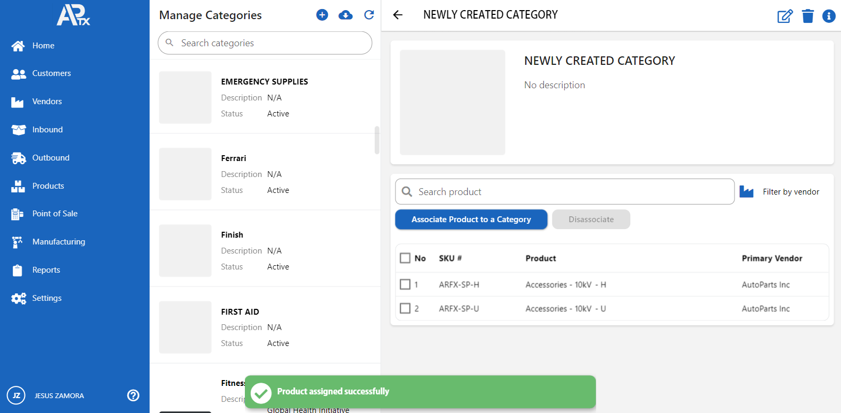Viewport: 841px width, 413px height.
Task: Refresh the categories list
Action: coord(369,15)
